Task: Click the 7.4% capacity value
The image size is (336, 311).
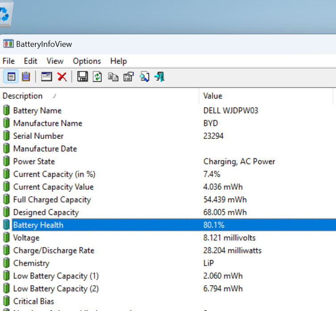Action: pos(212,174)
